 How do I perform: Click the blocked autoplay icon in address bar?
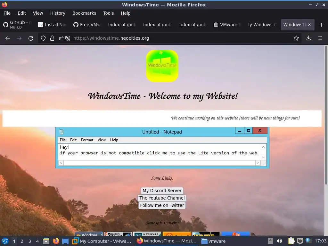[x=68, y=38]
